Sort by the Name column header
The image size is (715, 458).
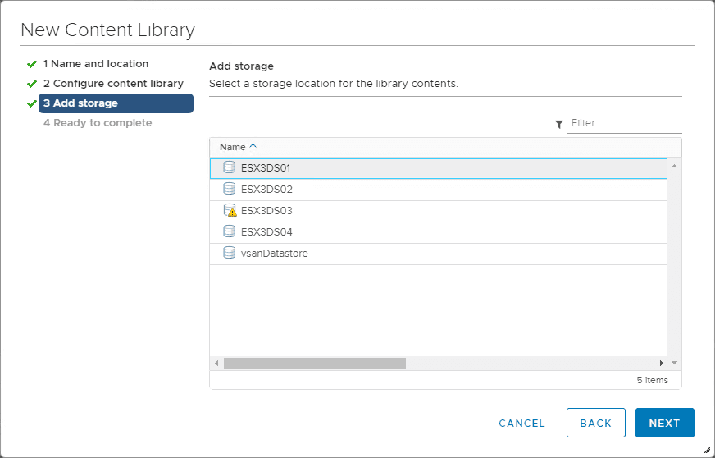pos(233,148)
